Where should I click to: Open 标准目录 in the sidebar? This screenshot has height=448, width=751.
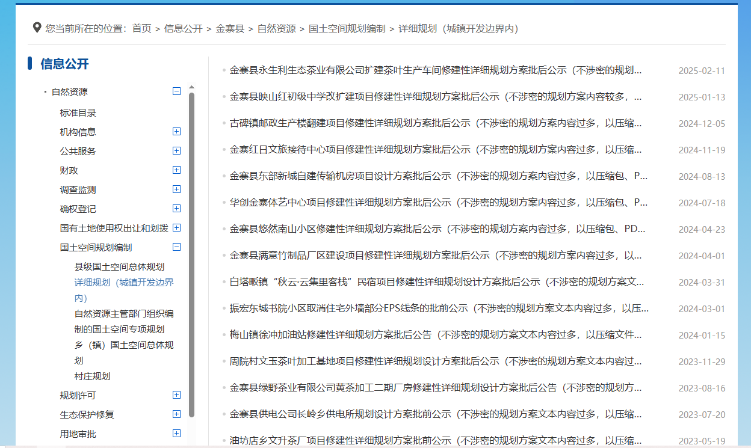coord(78,112)
